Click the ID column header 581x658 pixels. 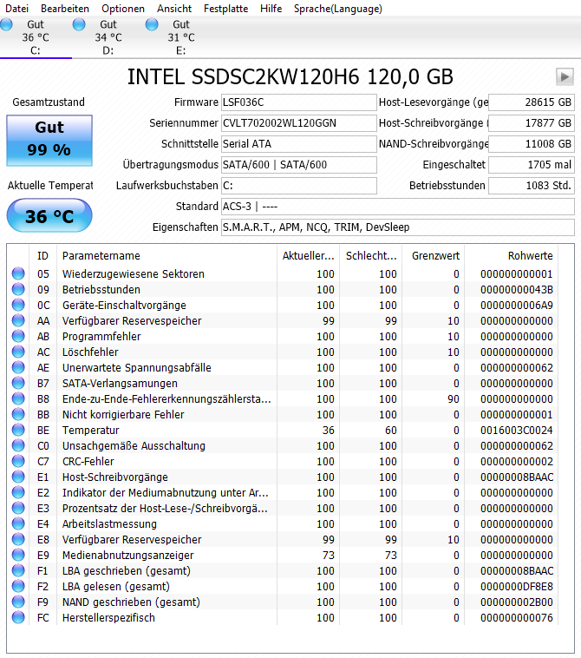42,255
